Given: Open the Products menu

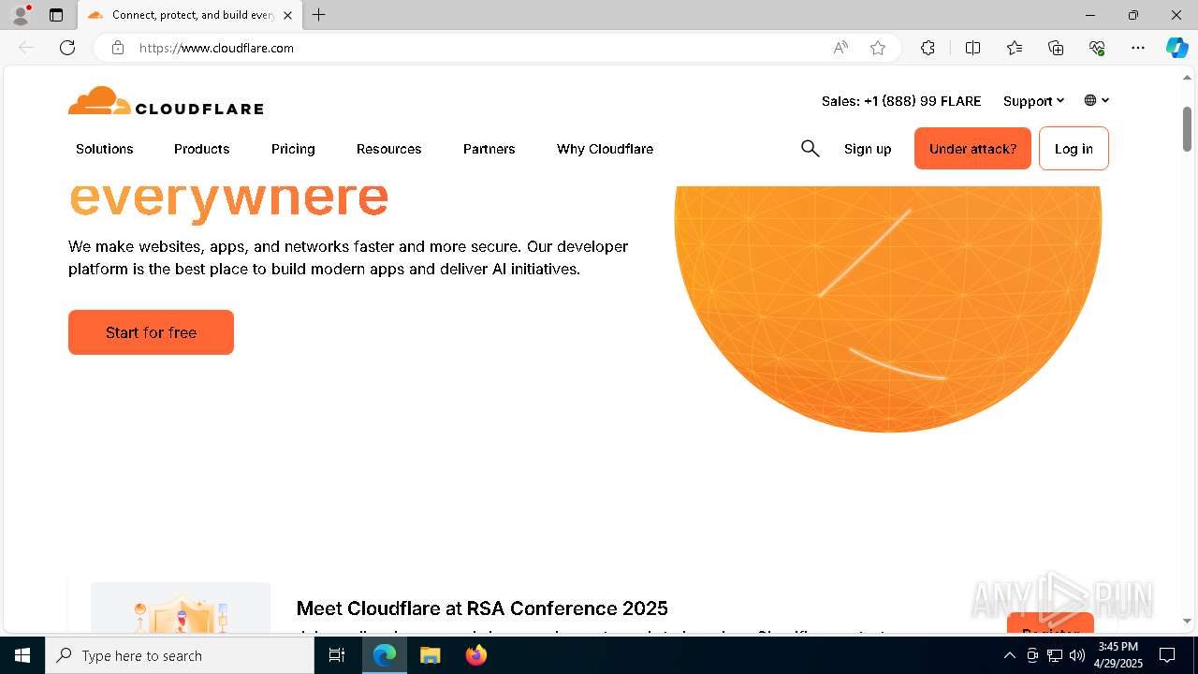Looking at the screenshot, I should (x=202, y=149).
